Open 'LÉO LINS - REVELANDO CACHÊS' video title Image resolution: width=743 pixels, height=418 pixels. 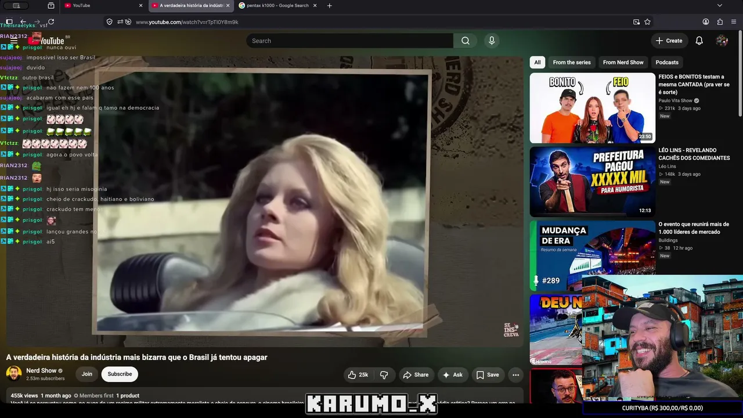(x=694, y=154)
